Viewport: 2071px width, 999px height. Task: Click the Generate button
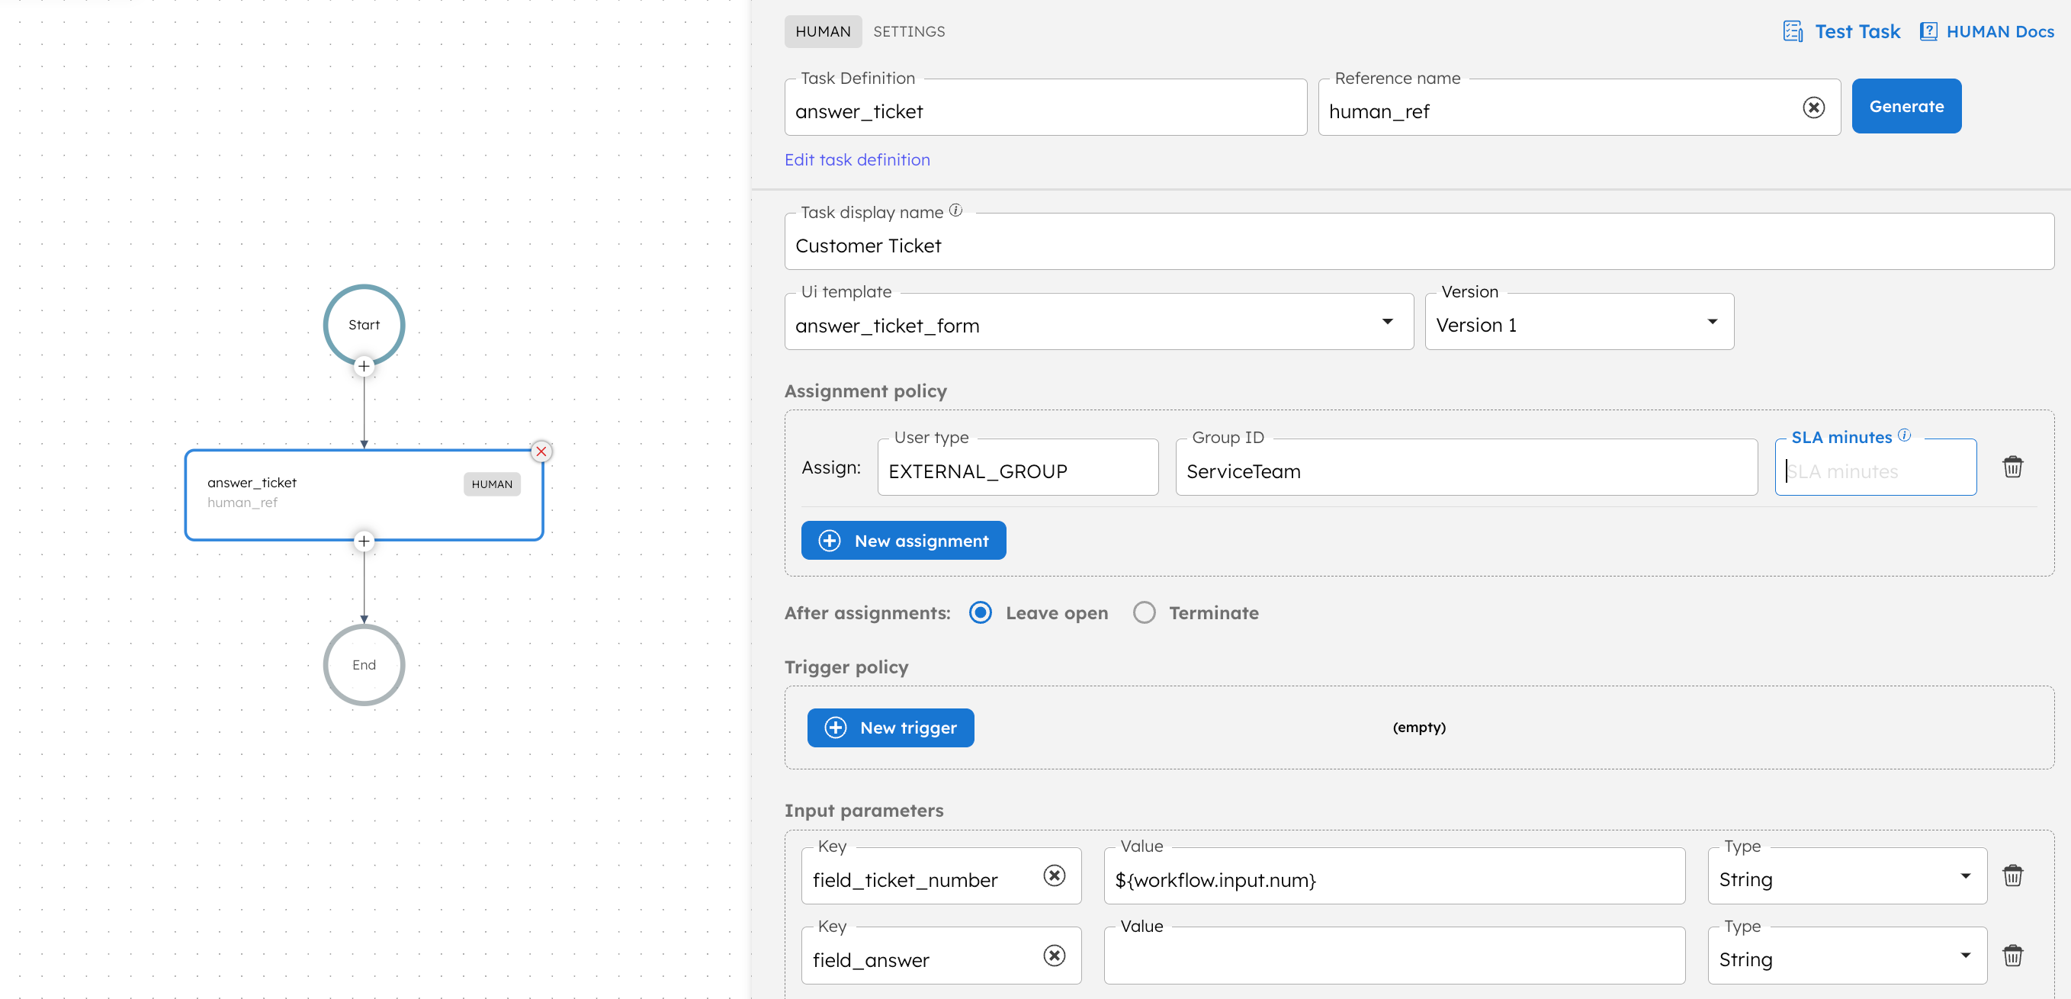1906,106
